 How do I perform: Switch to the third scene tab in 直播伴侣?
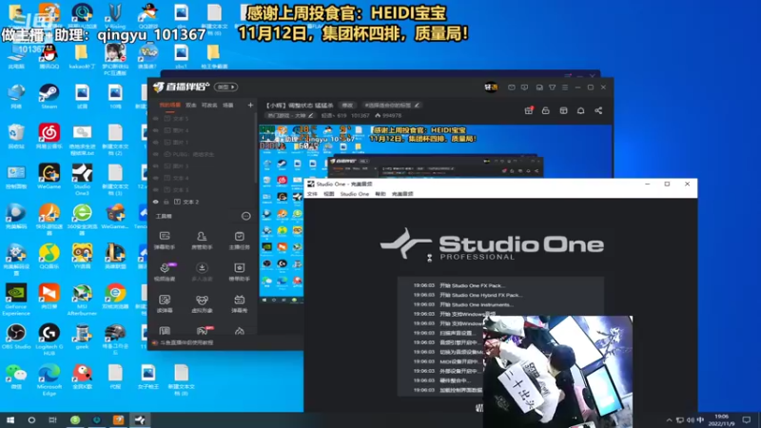[209, 105]
